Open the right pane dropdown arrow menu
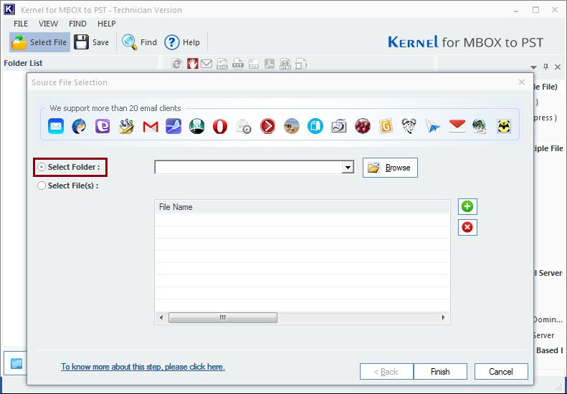 click(x=533, y=67)
